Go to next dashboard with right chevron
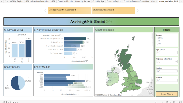 137,11
